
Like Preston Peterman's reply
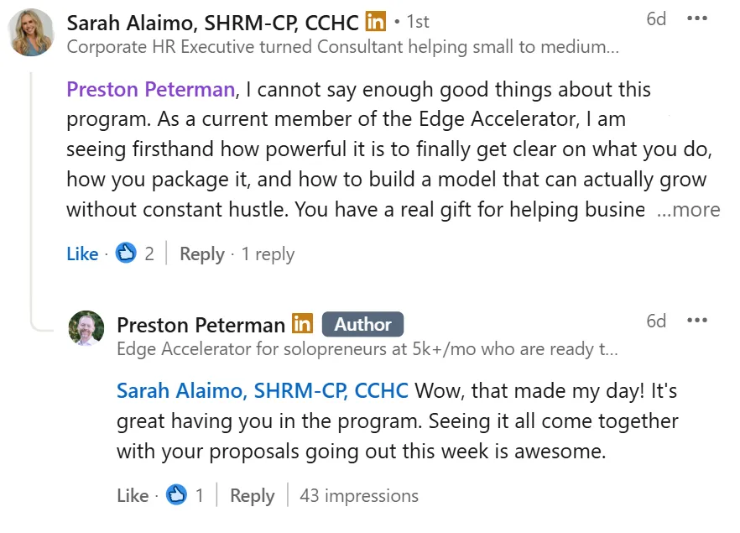pyautogui.click(x=133, y=495)
